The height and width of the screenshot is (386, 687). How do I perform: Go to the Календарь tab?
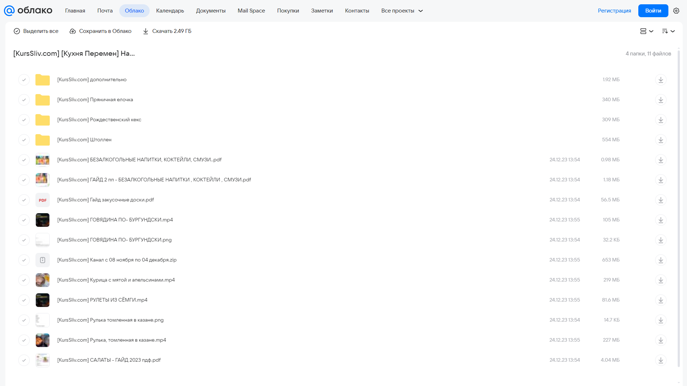click(x=170, y=11)
